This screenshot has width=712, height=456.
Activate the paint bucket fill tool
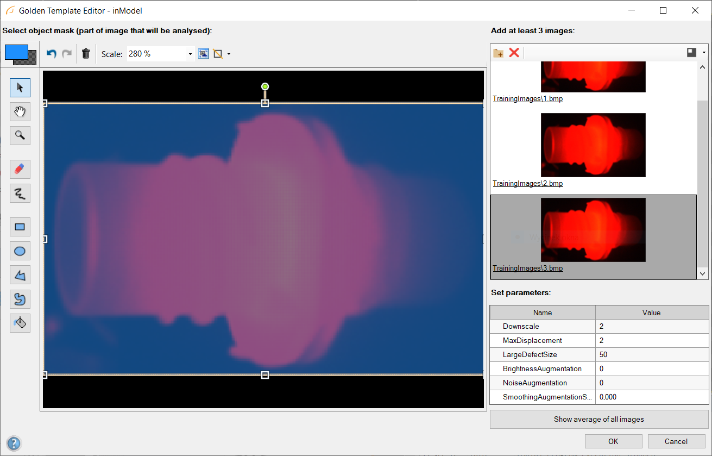[20, 323]
